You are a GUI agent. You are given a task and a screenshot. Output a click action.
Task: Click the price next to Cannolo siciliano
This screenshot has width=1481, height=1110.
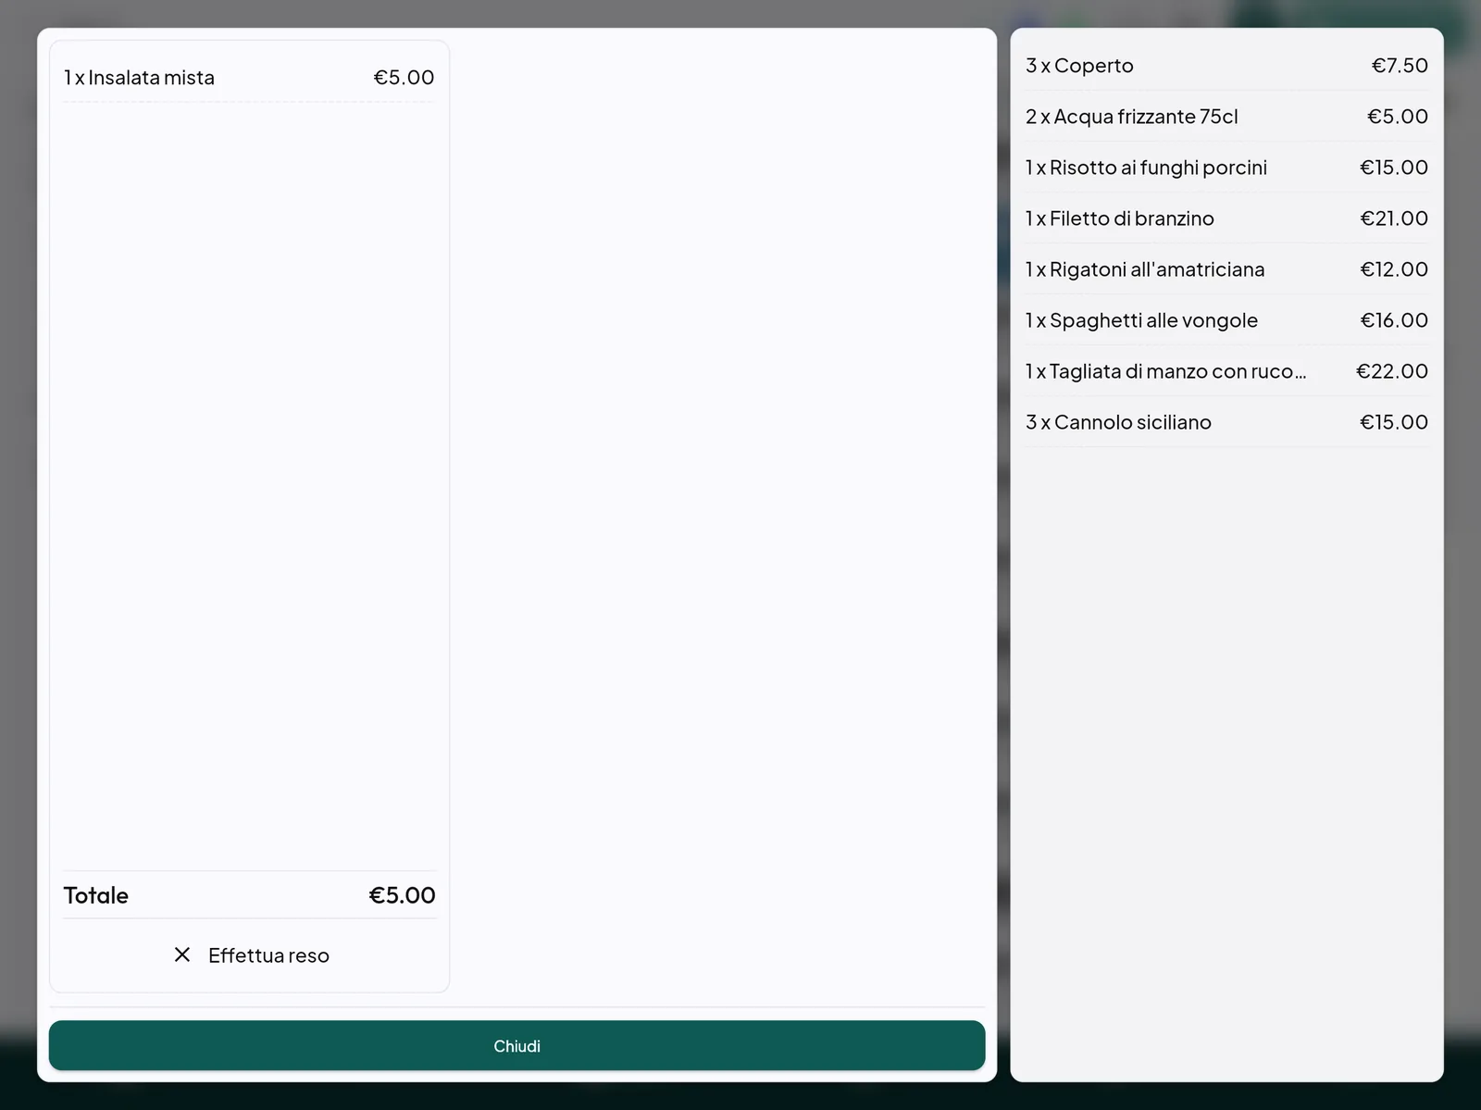1394,422
